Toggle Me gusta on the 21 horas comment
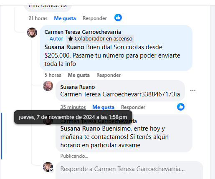 tap(65, 18)
